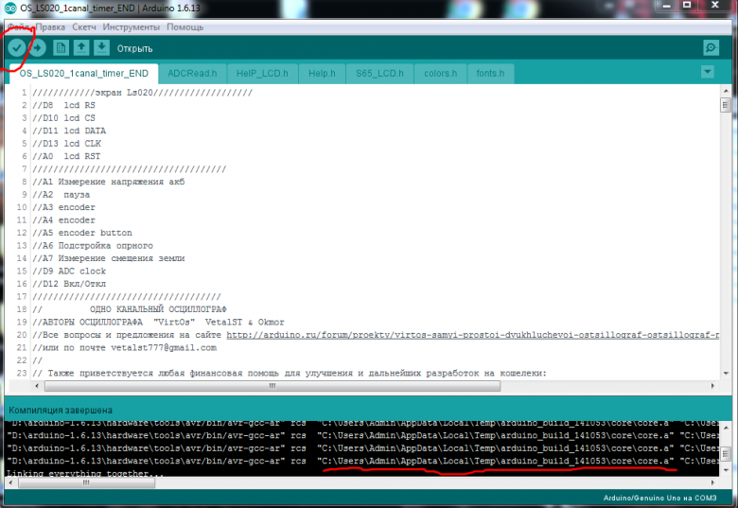This screenshot has height=508, width=738.
Task: Select the OS_LS020_1canal_timer_END tab
Action: [x=84, y=74]
